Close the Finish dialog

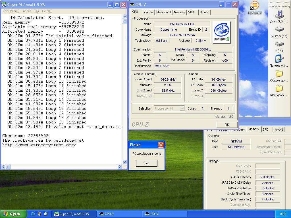(161, 144)
